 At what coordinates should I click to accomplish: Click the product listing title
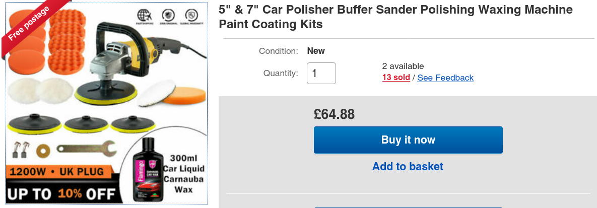pyautogui.click(x=395, y=17)
